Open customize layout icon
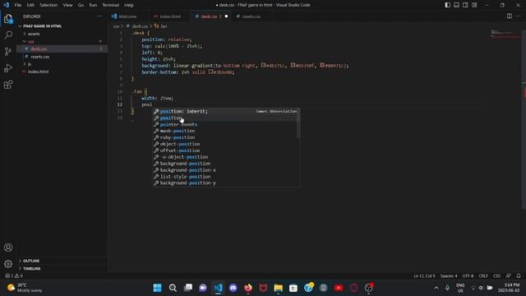This screenshot has height=296, width=526. [x=474, y=5]
